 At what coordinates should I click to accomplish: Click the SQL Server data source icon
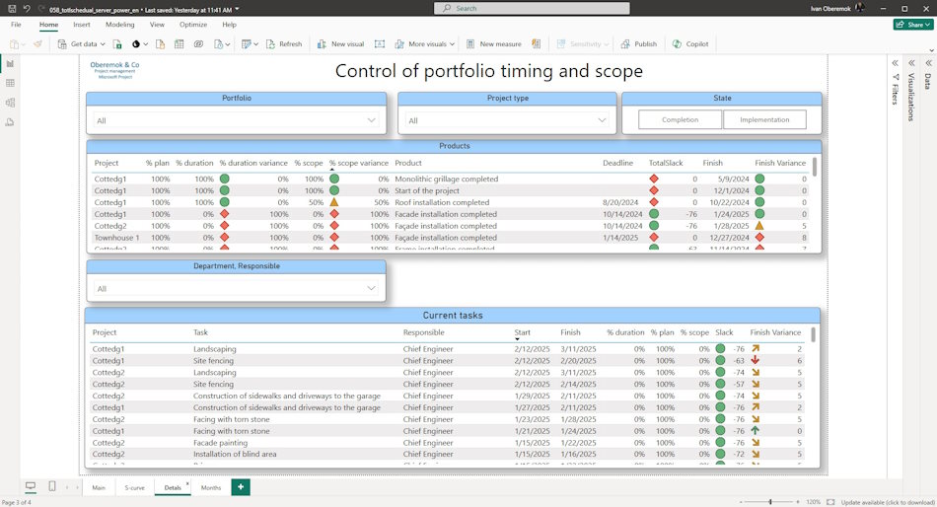(x=160, y=44)
